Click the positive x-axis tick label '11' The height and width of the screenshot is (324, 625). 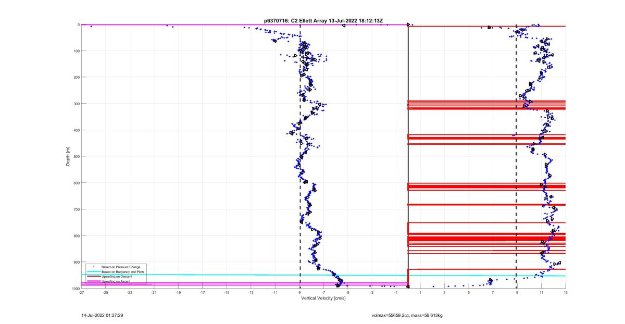tap(541, 293)
